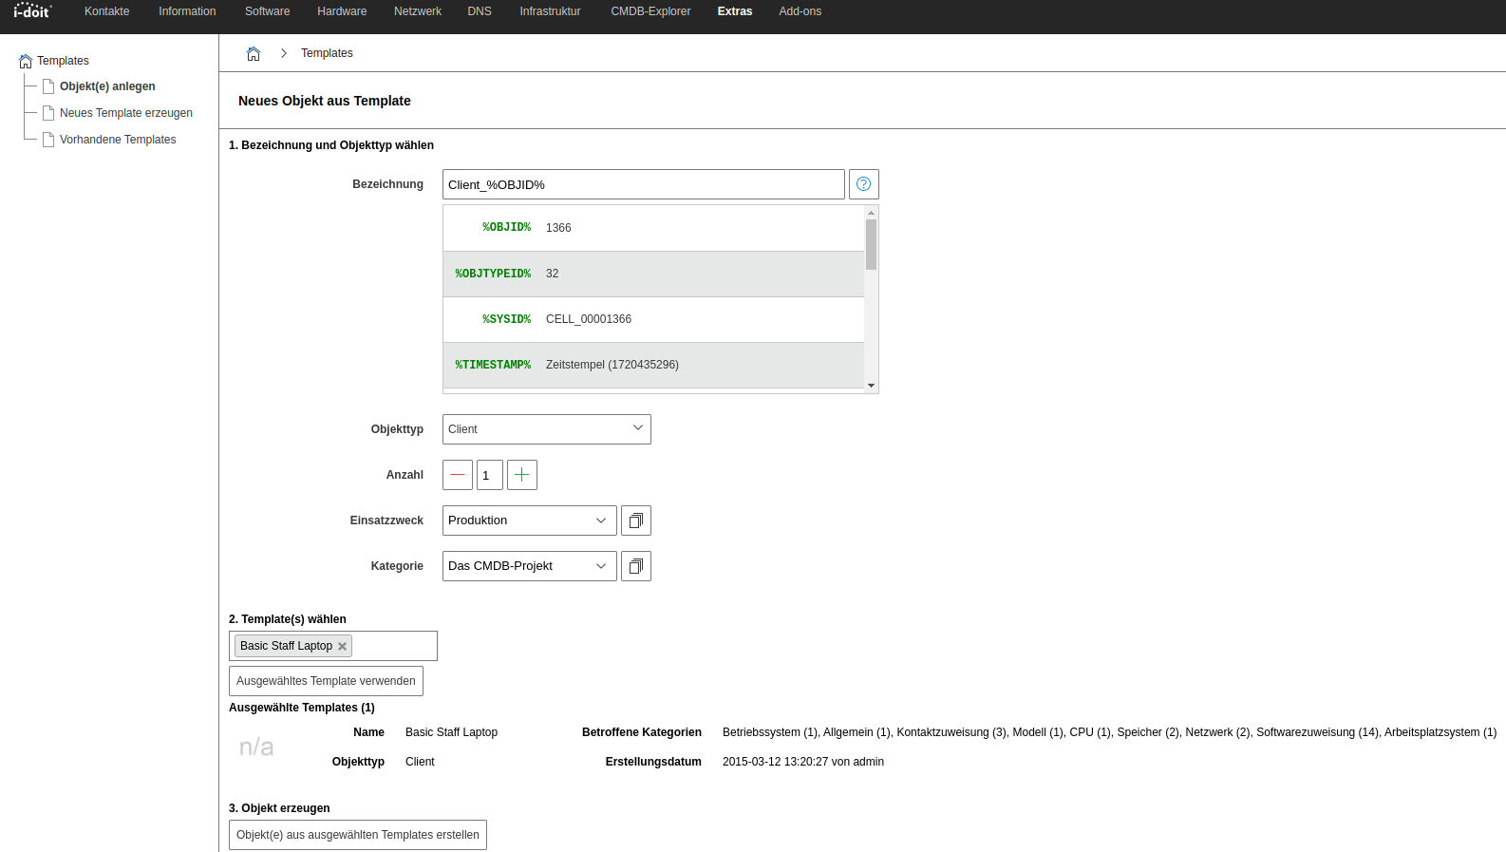Viewport: 1506px width, 852px height.
Task: Select Neues Template erzeugen in sidebar
Action: (125, 113)
